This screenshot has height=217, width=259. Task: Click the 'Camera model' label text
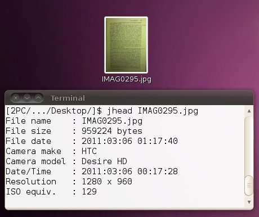(35, 161)
